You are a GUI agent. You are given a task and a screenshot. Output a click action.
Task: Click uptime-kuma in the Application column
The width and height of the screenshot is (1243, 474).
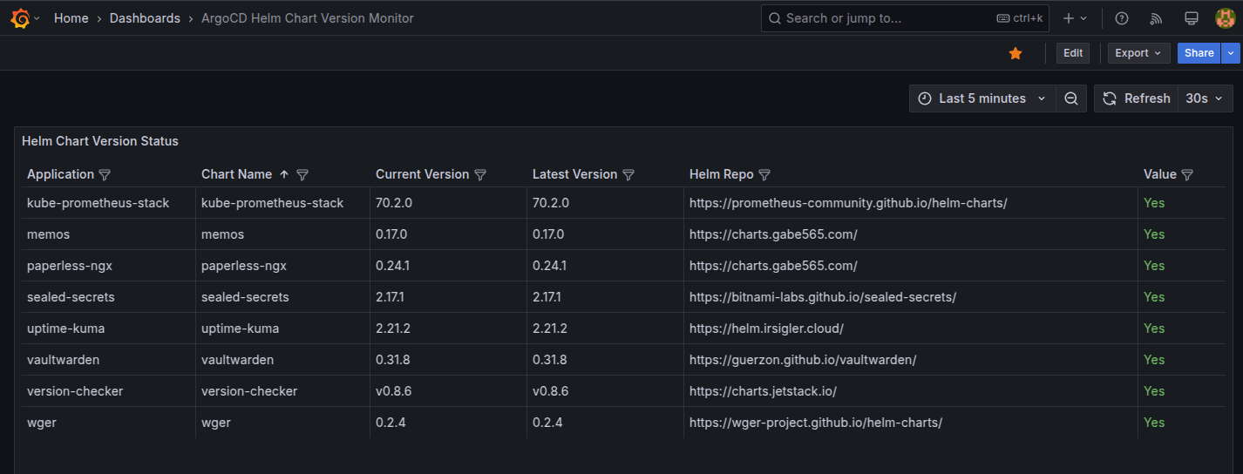pos(65,328)
